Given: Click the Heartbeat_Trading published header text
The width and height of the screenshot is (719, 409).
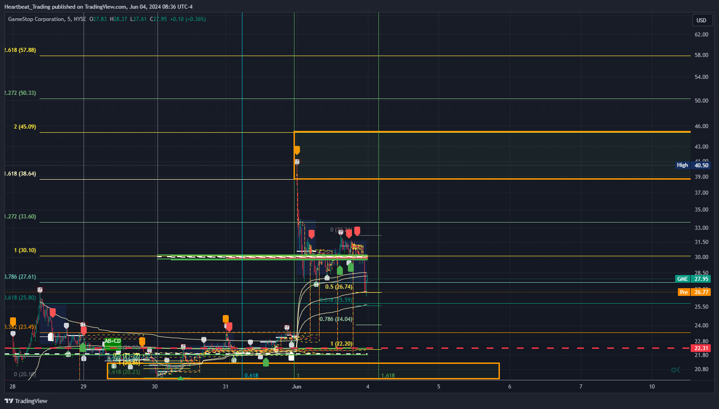Looking at the screenshot, I should (98, 7).
